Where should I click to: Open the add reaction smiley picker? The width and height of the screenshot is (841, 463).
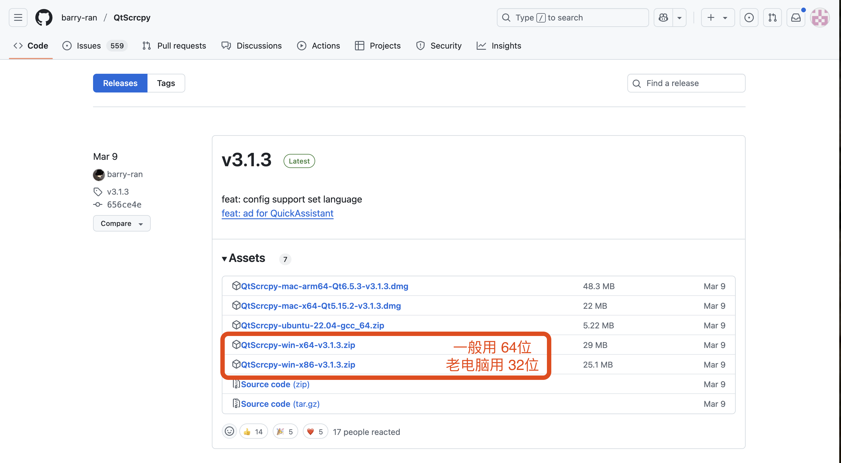(229, 431)
